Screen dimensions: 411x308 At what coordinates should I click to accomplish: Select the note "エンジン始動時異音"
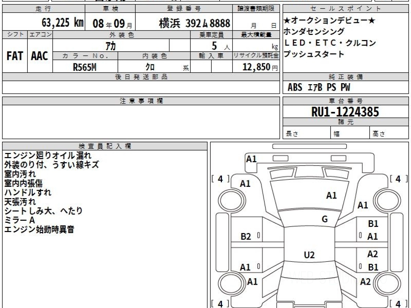pyautogui.click(x=39, y=229)
